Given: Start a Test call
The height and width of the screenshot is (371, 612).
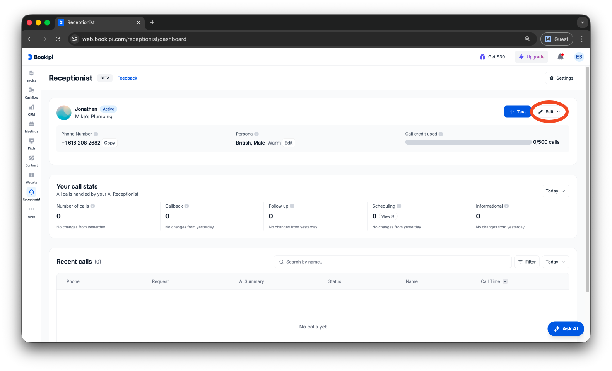Looking at the screenshot, I should pos(517,112).
